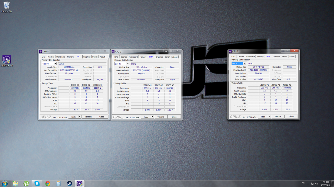Image resolution: width=334 pixels, height=187 pixels.
Task: Click Close button in Slot #3 window
Action: 102,117
